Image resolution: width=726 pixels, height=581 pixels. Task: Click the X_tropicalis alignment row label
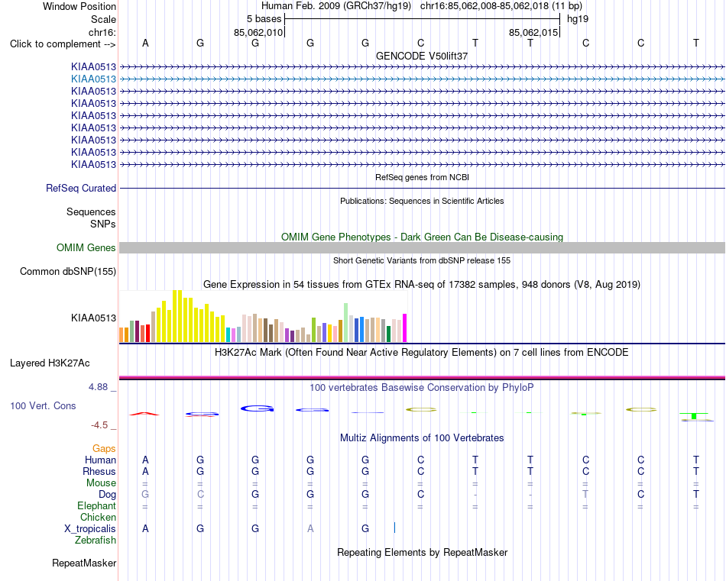point(90,529)
